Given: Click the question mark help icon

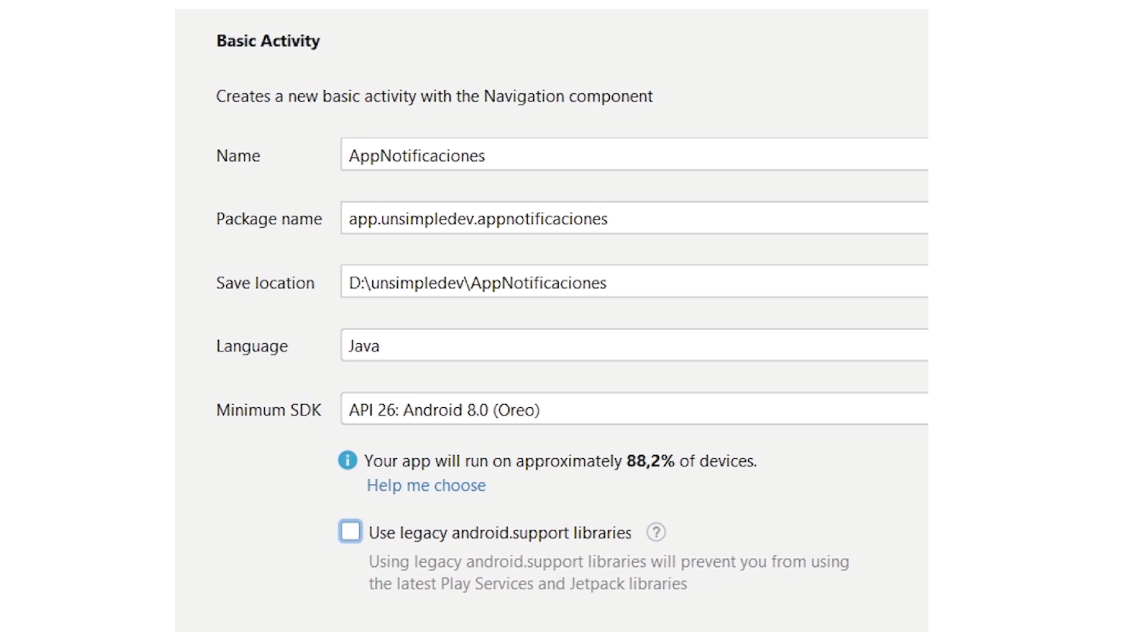Looking at the screenshot, I should click(656, 532).
